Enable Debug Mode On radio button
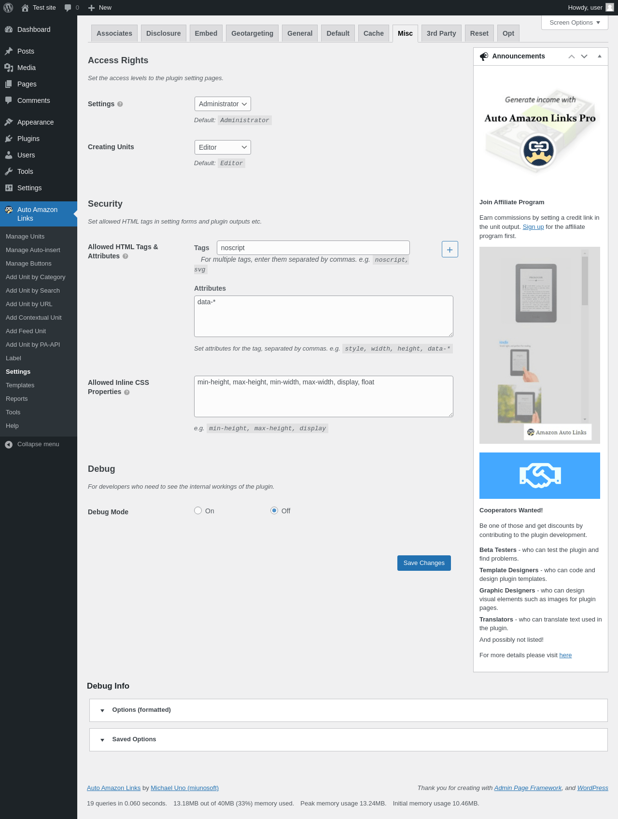 tap(198, 510)
